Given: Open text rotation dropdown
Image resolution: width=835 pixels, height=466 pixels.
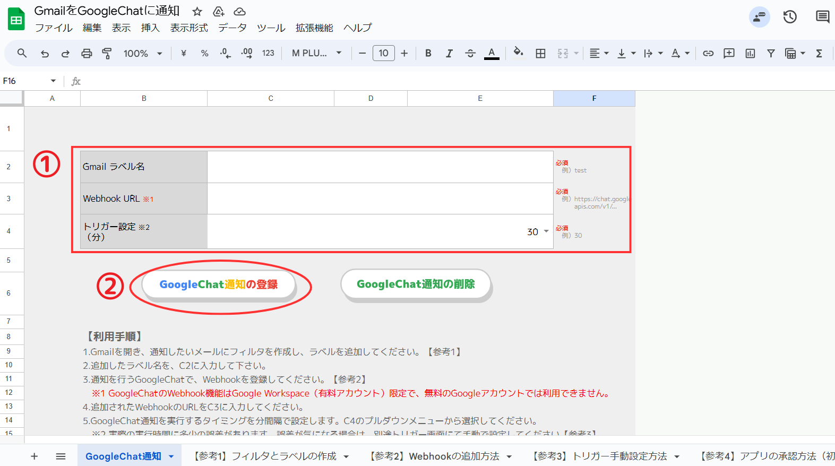Looking at the screenshot, I should tap(681, 53).
